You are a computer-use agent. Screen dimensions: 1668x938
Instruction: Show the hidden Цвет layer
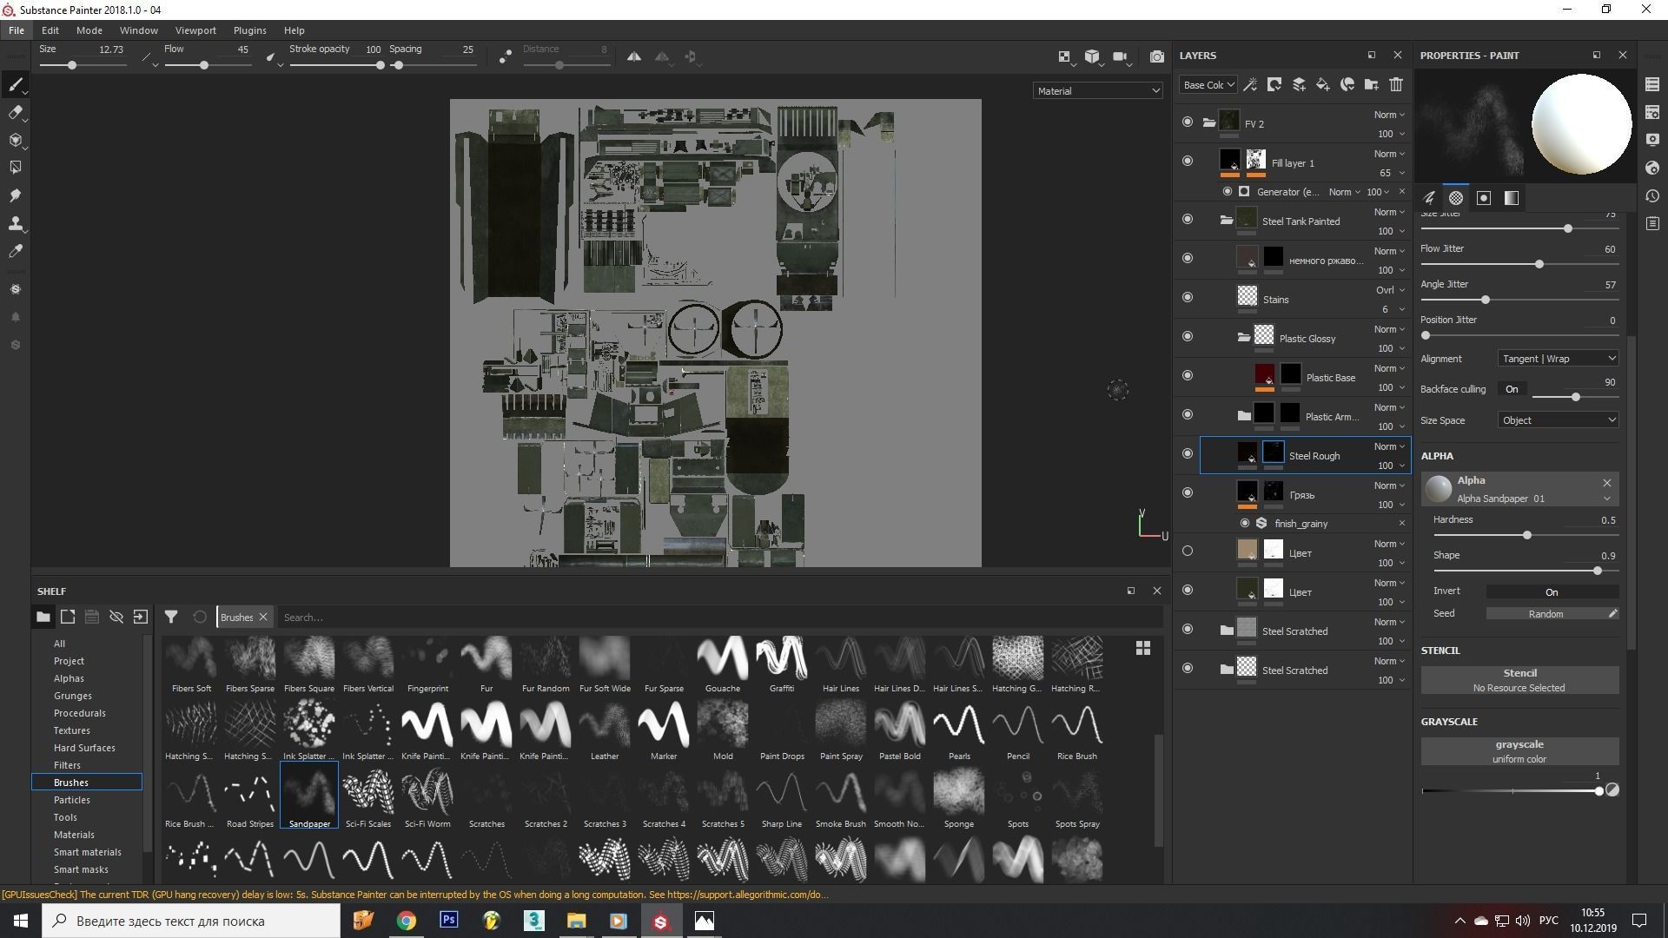(x=1188, y=551)
